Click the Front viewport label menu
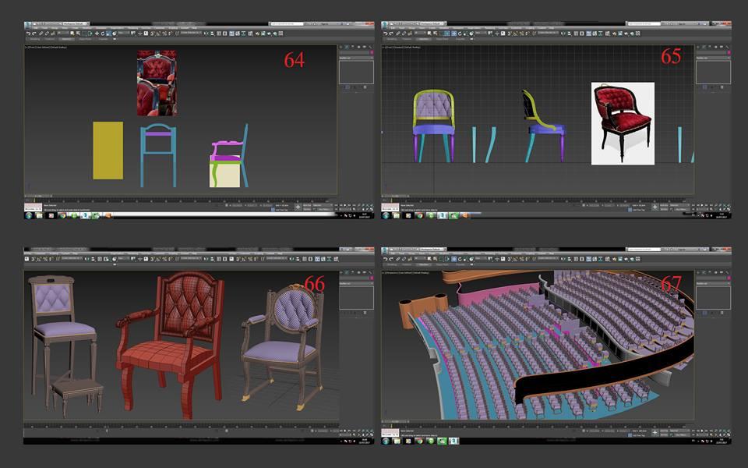 (33, 47)
